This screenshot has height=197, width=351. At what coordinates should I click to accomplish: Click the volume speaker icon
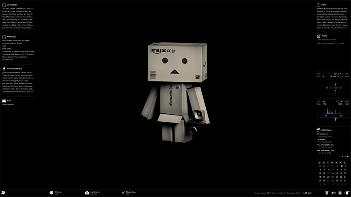333,193
